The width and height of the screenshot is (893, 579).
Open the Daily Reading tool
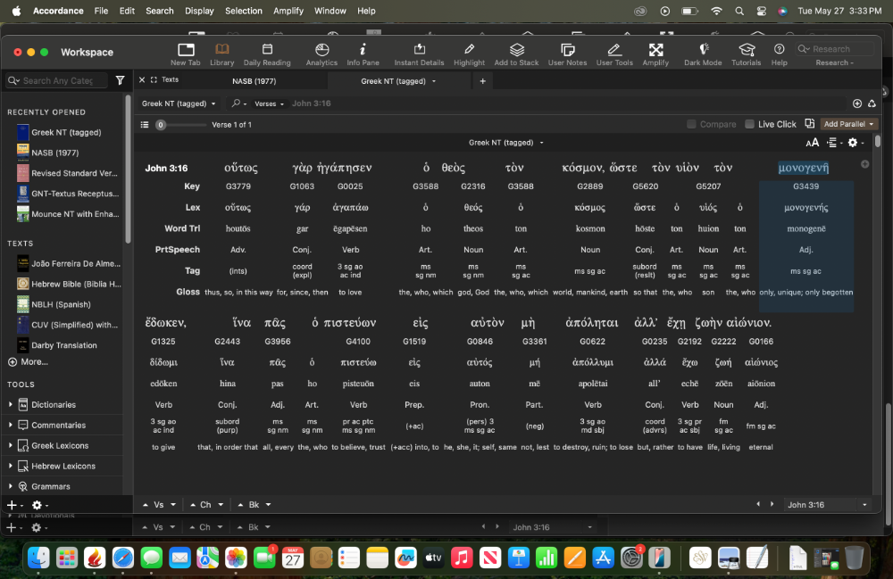(x=267, y=54)
